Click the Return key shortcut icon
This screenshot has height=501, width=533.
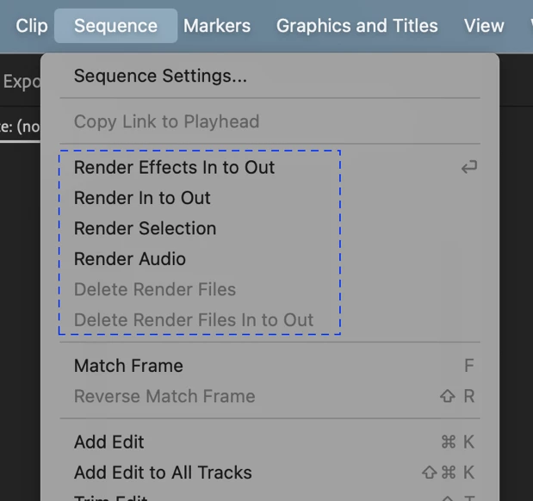pyautogui.click(x=469, y=167)
